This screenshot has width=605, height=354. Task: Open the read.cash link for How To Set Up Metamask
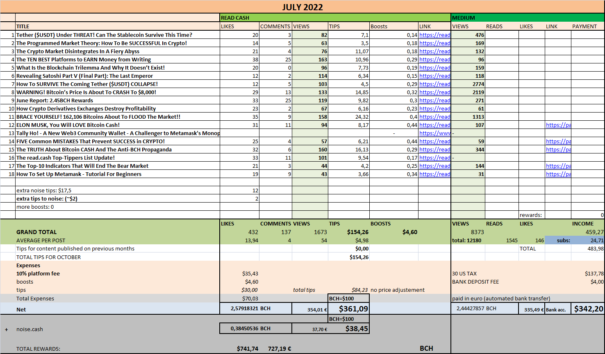click(x=434, y=174)
